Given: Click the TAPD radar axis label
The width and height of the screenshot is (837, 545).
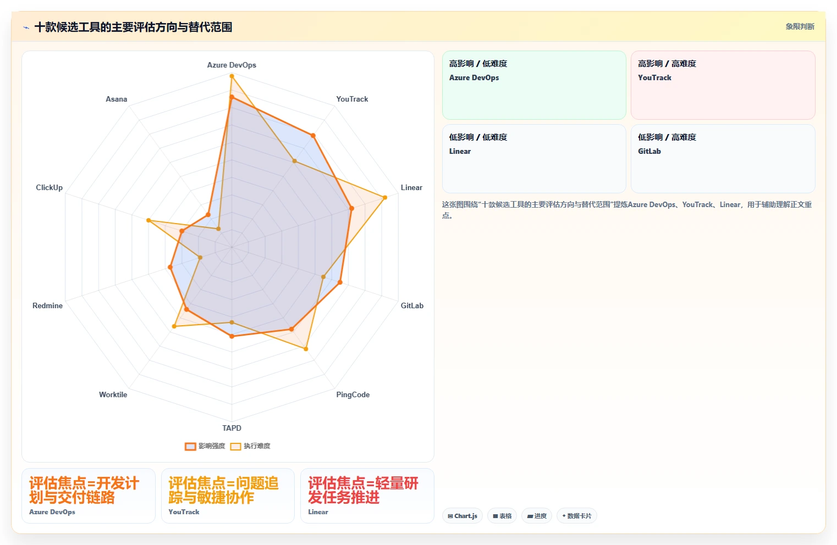Looking at the screenshot, I should (232, 428).
